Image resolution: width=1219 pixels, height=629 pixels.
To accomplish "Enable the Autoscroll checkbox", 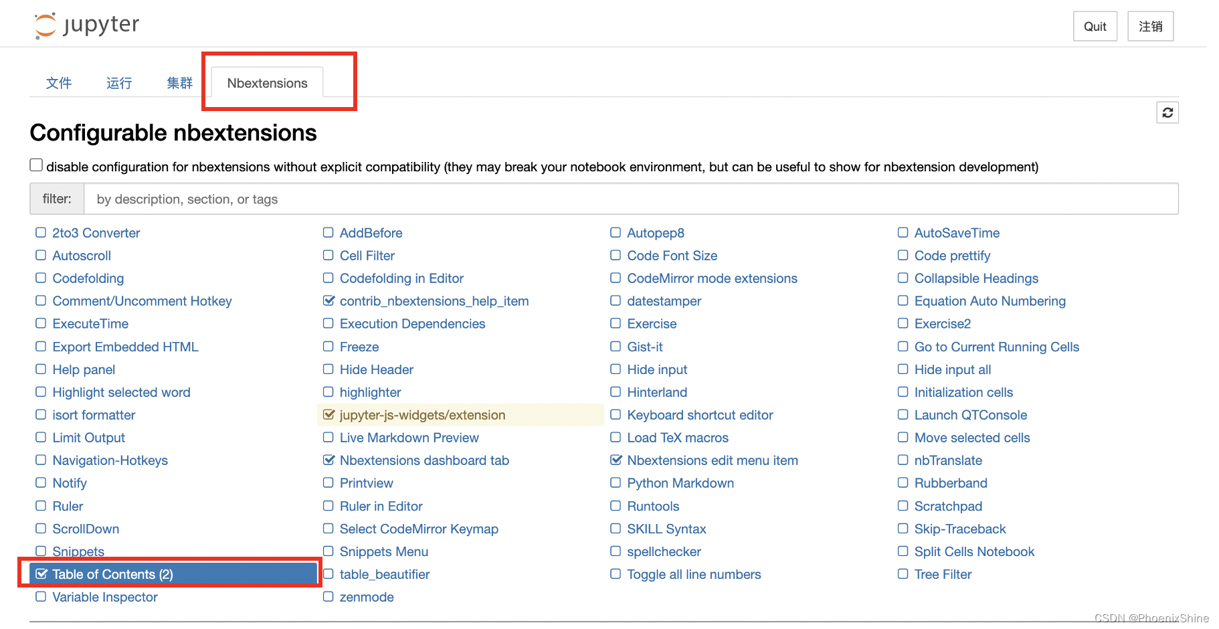I will pyautogui.click(x=41, y=255).
